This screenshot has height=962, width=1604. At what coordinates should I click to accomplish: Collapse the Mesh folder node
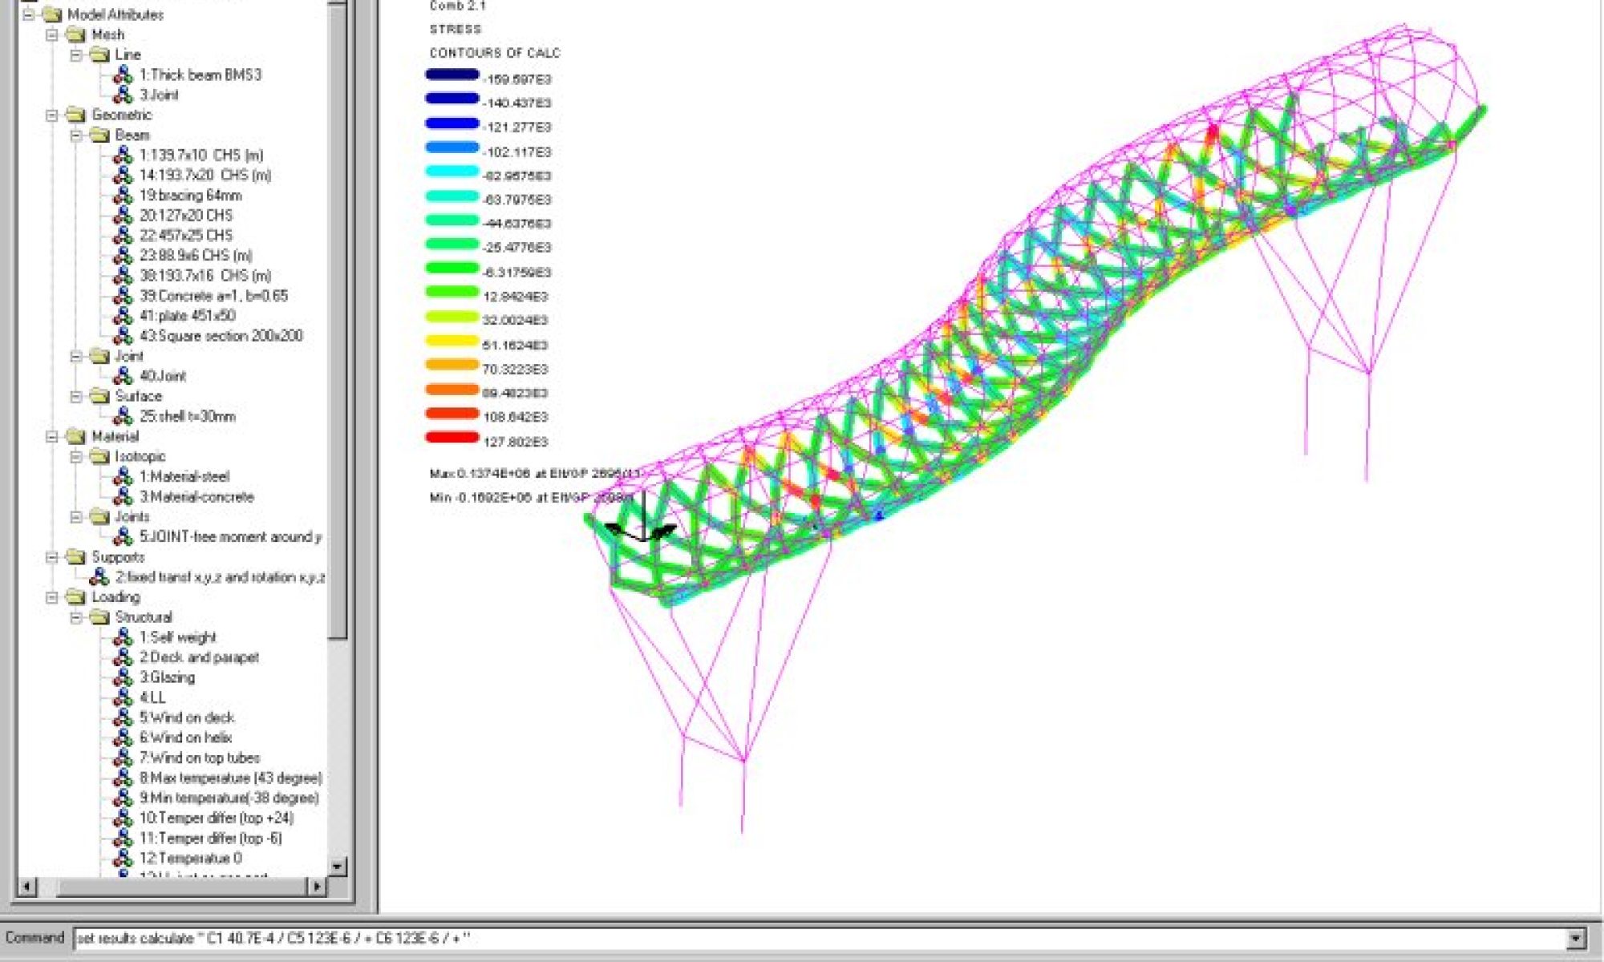pyautogui.click(x=52, y=34)
